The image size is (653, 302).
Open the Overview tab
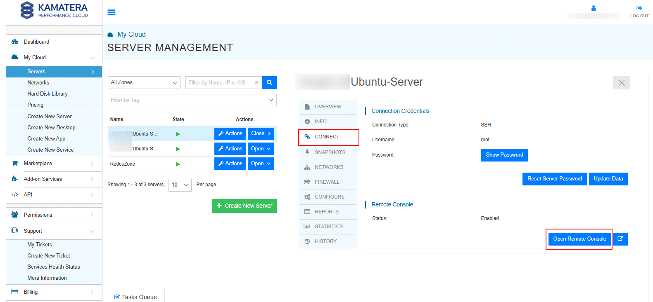[x=328, y=107]
